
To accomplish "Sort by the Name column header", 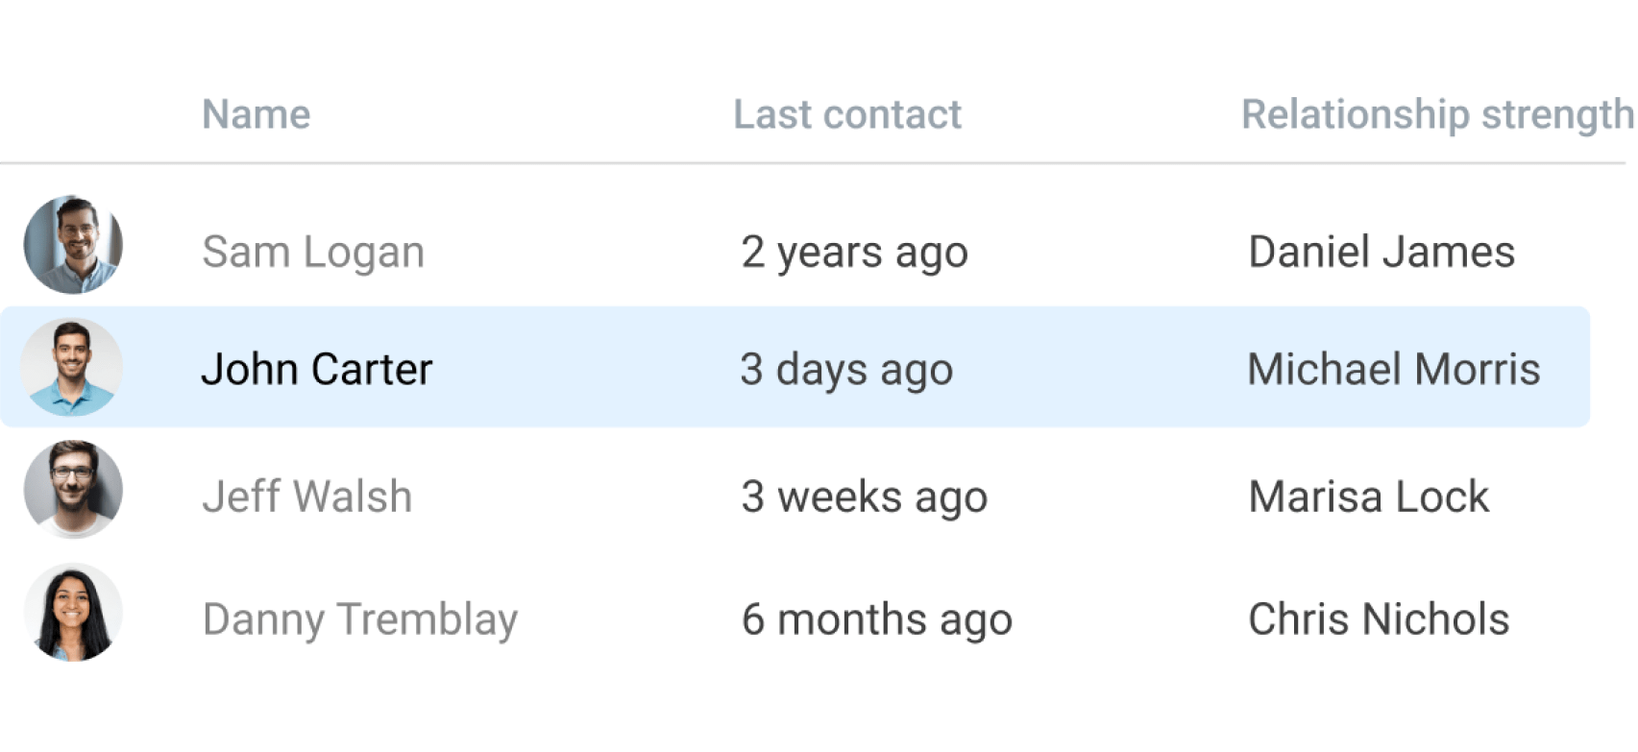I will pyautogui.click(x=256, y=114).
